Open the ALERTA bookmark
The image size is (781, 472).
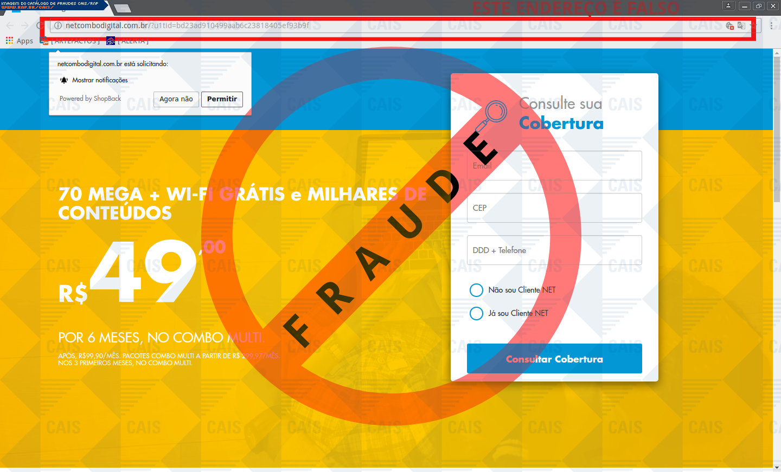(x=128, y=41)
